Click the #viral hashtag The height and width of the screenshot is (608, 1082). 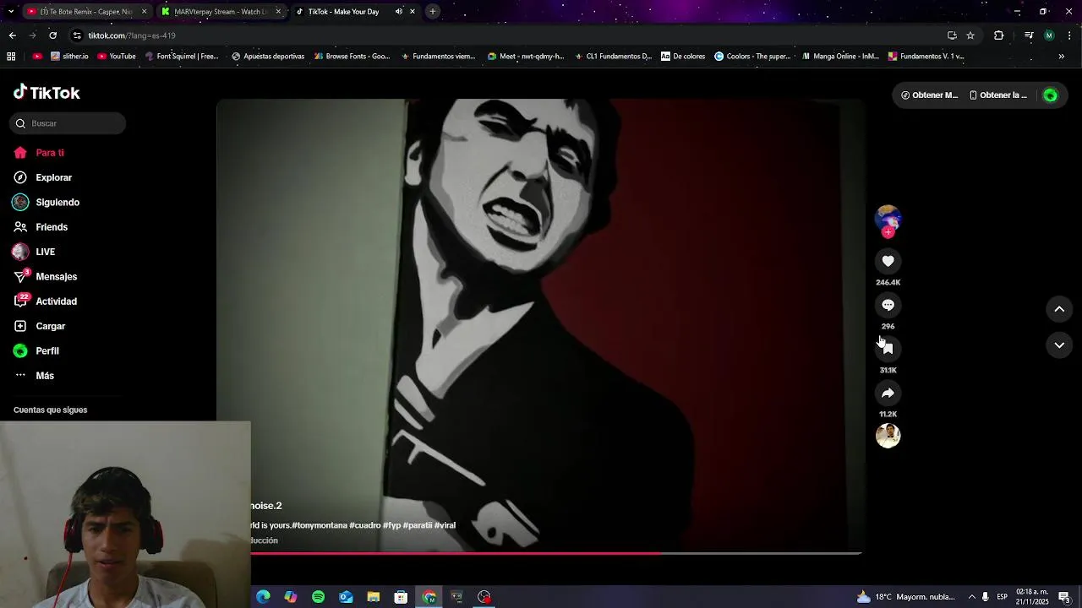(x=445, y=525)
